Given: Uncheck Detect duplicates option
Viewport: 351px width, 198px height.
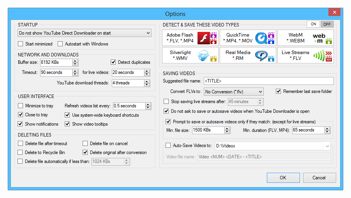Looking at the screenshot, I should [113, 62].
